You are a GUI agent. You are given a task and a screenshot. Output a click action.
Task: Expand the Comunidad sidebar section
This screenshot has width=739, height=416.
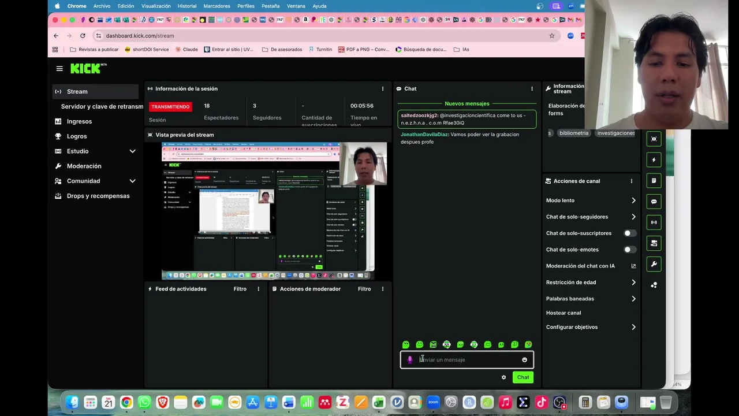(x=132, y=181)
